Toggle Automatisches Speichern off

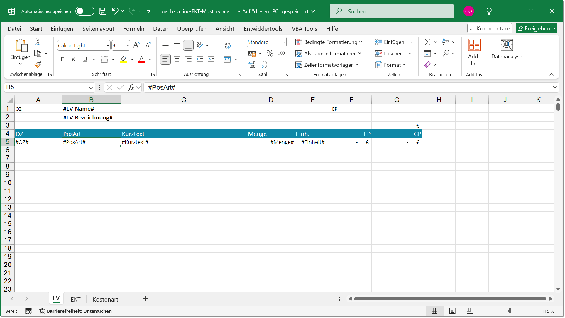pos(84,11)
